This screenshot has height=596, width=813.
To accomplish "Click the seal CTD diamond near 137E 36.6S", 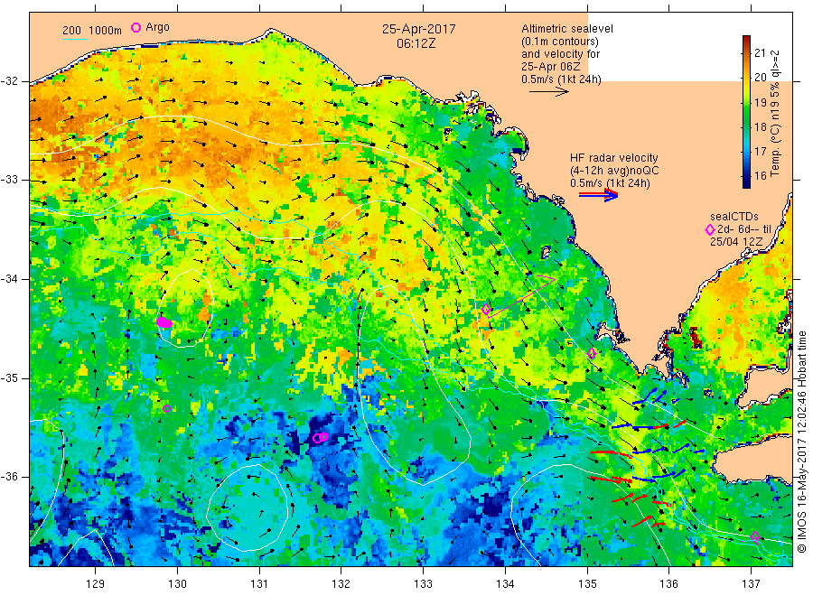I will point(755,536).
